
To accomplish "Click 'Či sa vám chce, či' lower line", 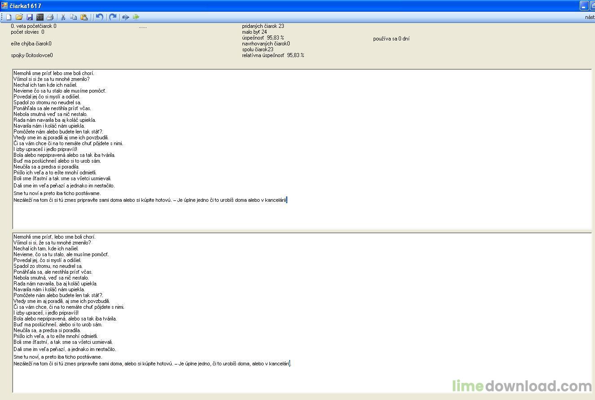I will point(69,307).
